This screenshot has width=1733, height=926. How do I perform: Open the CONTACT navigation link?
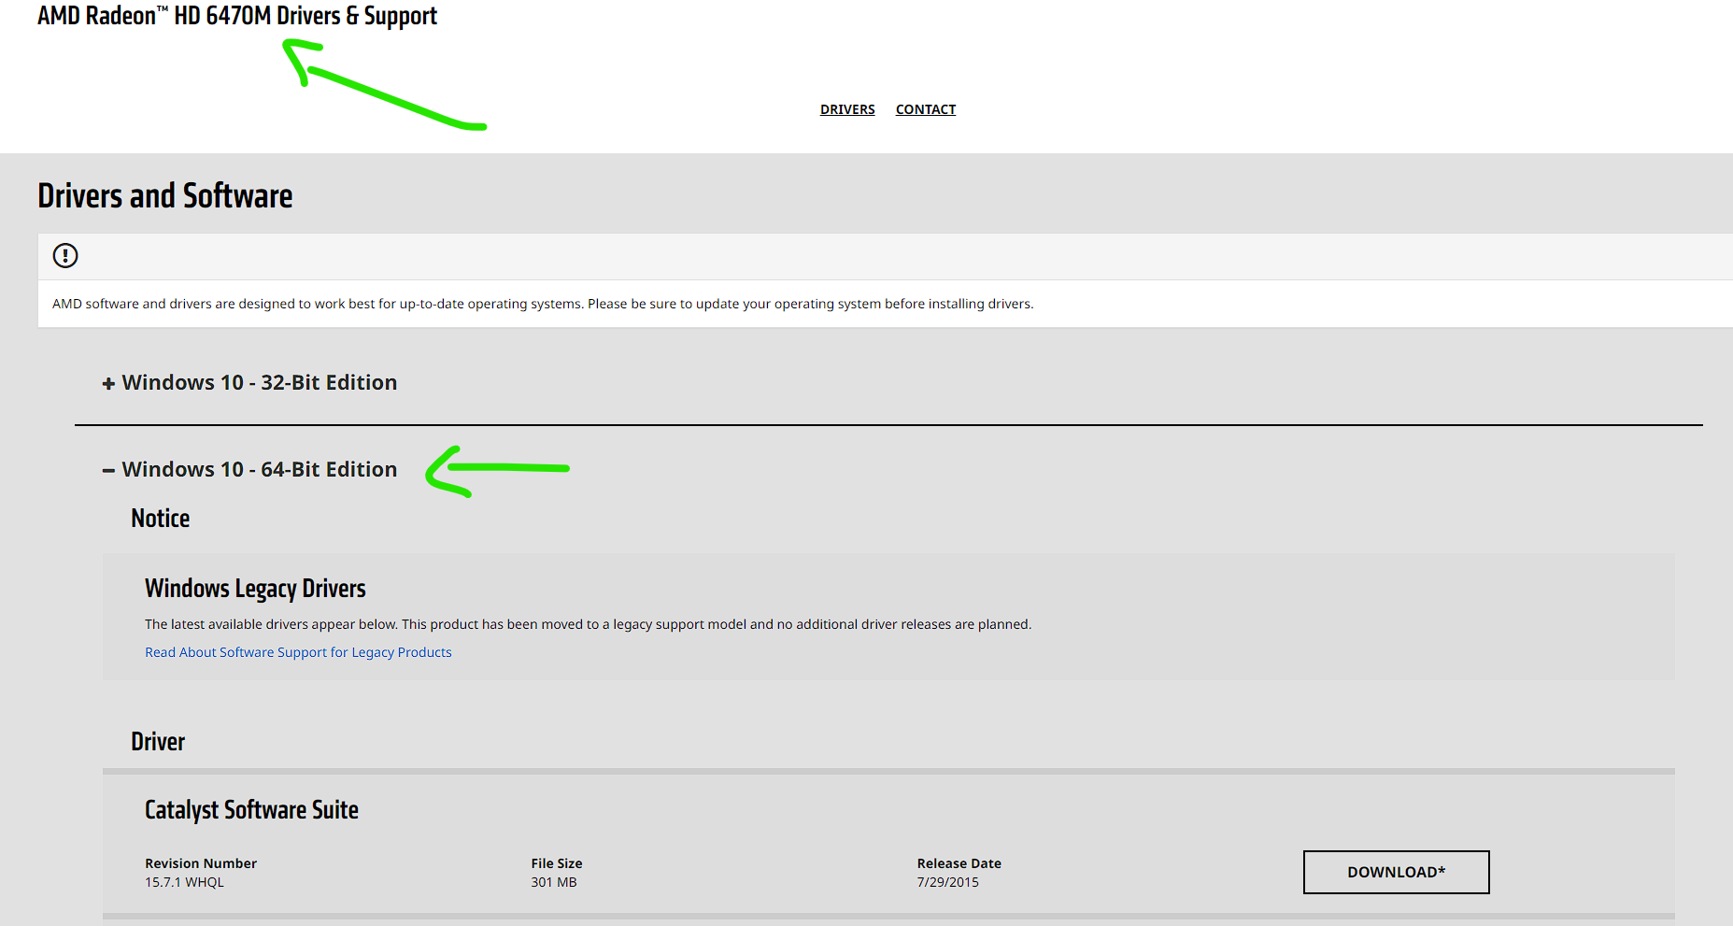[926, 109]
